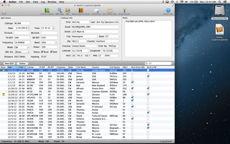Toggle the Sent status checkbox
Viewport: 230px width, 144px height.
[x=51, y=52]
